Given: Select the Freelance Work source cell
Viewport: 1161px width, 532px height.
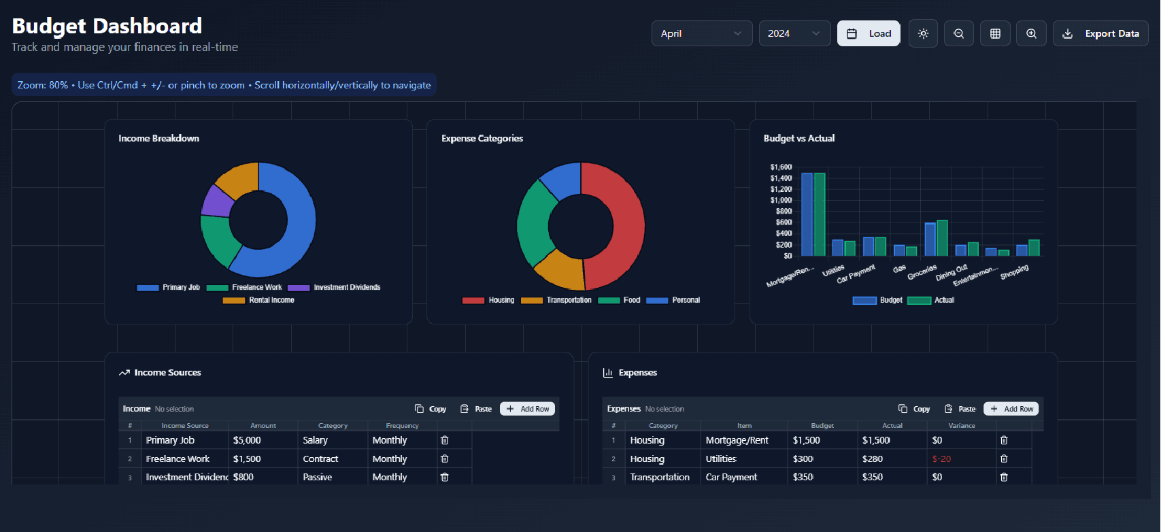Looking at the screenshot, I should 185,459.
